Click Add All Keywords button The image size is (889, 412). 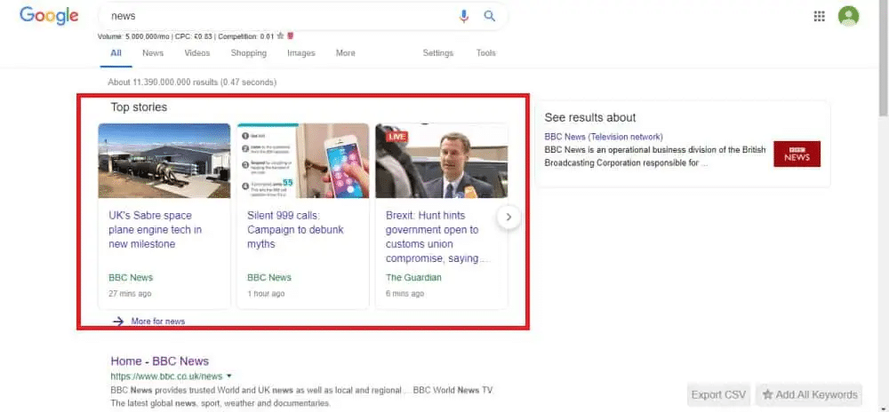tap(809, 394)
